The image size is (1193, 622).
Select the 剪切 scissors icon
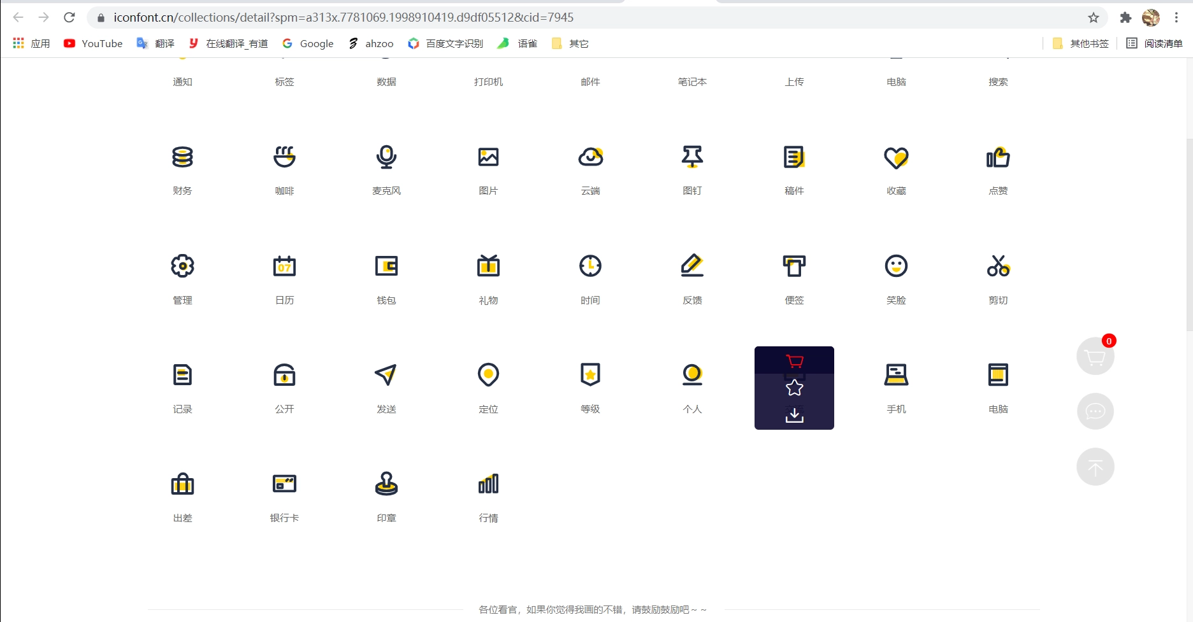[x=997, y=266]
